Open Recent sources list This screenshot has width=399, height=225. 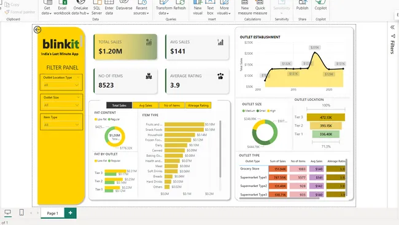click(141, 7)
